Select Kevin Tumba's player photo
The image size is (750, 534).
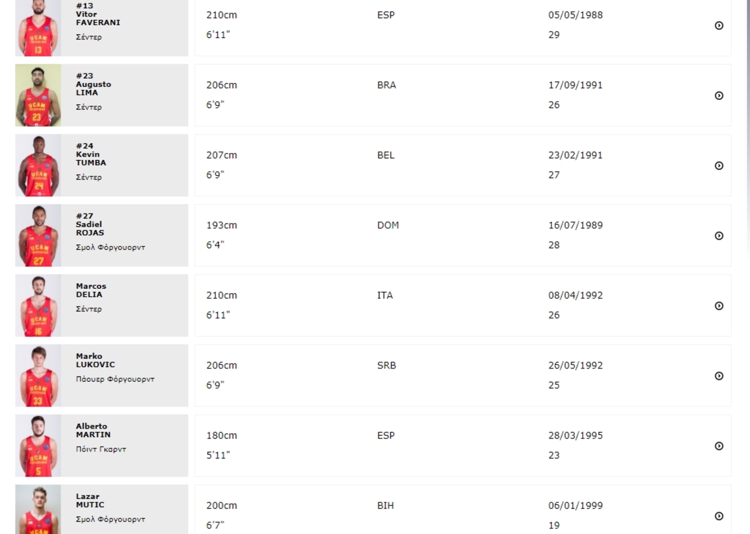(38, 165)
